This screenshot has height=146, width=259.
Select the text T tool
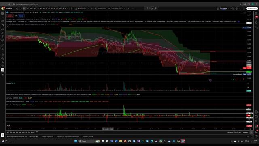click(3, 36)
